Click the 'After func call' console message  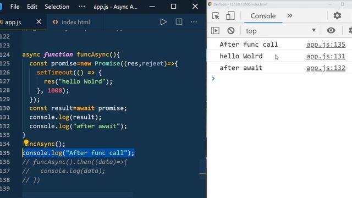(249, 45)
